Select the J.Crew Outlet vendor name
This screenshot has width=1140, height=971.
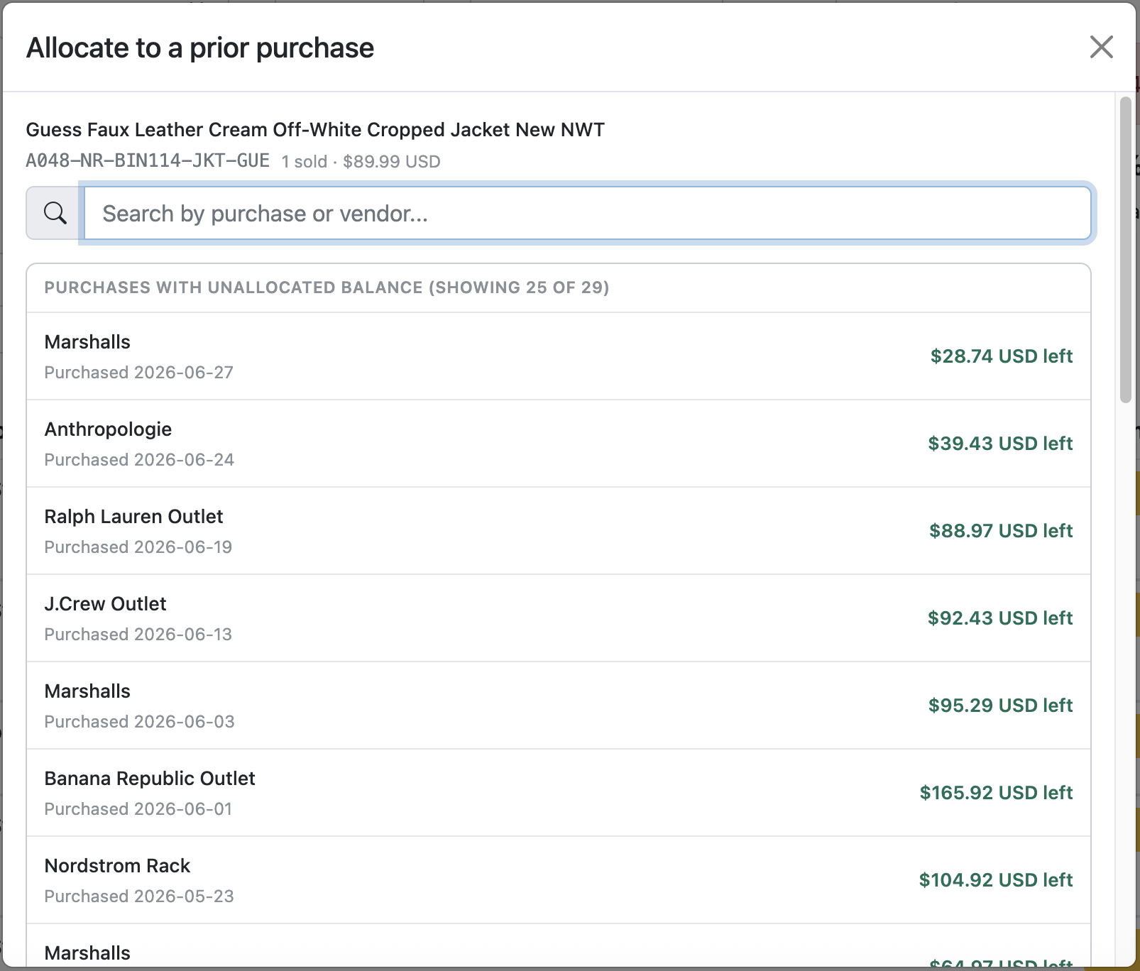105,604
